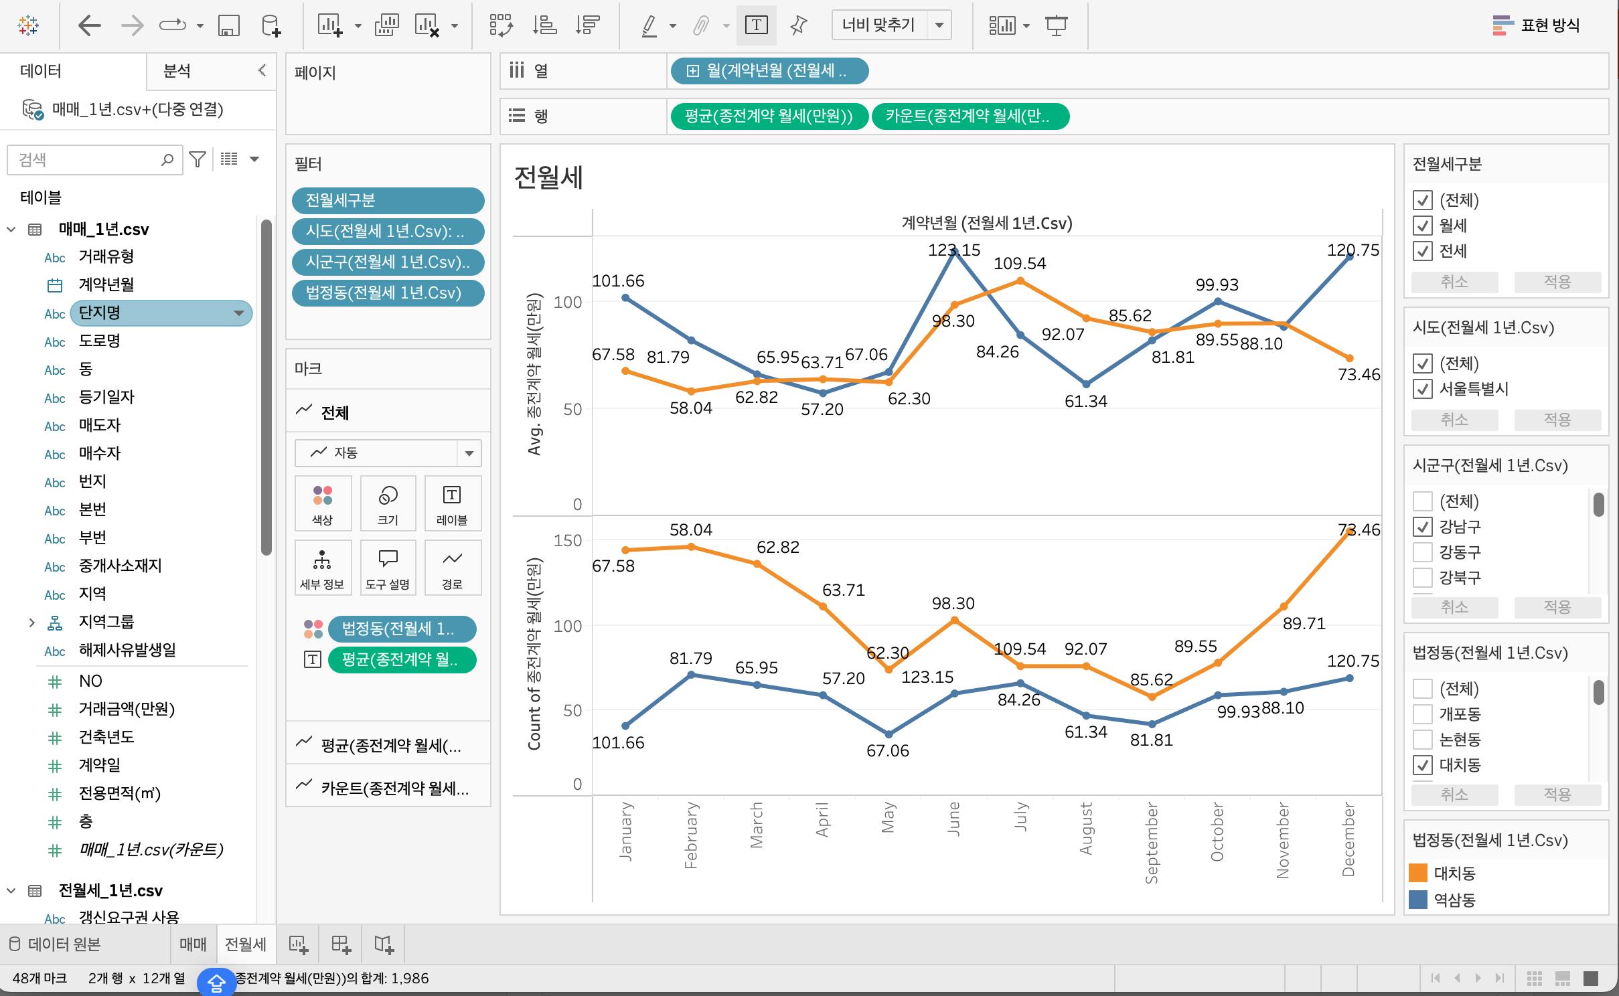The width and height of the screenshot is (1619, 996).
Task: Click the Swap rows and columns icon
Action: pyautogui.click(x=501, y=26)
